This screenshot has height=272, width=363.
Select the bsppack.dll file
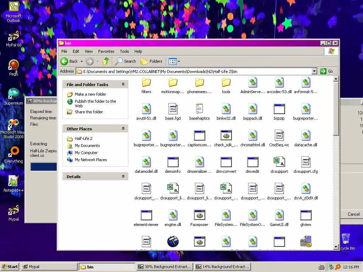pyautogui.click(x=252, y=112)
